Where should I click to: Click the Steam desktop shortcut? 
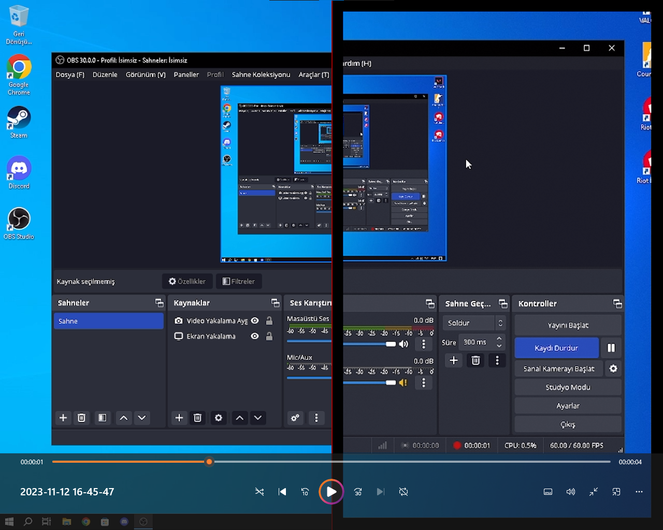pos(19,123)
